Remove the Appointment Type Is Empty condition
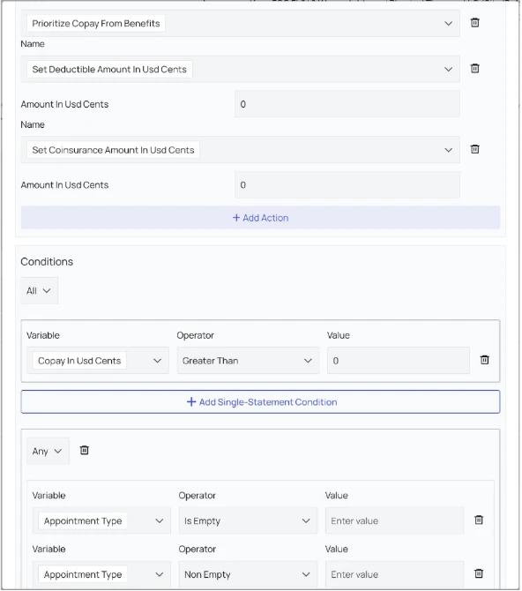 (479, 520)
